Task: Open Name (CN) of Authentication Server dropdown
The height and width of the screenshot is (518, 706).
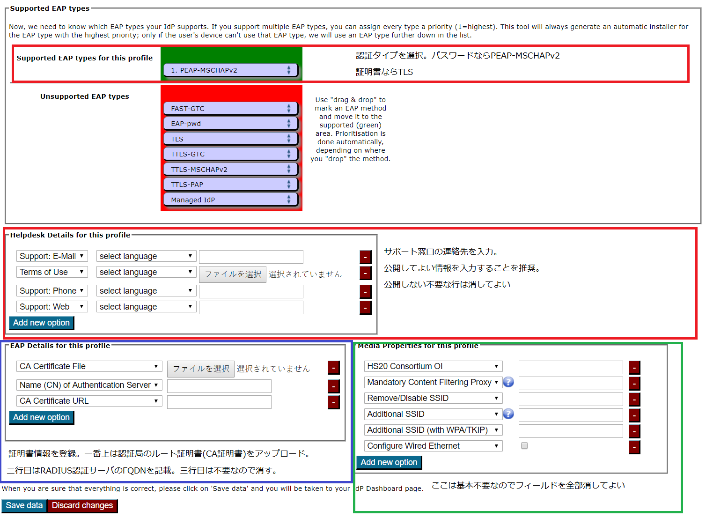Action: (89, 385)
